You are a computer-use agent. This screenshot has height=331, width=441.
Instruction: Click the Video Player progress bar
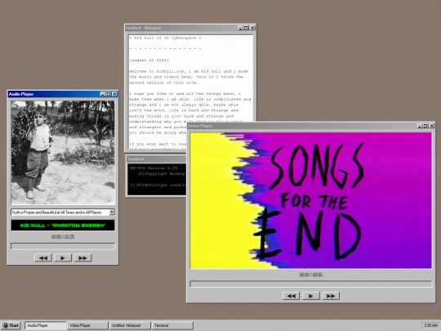coord(311,284)
